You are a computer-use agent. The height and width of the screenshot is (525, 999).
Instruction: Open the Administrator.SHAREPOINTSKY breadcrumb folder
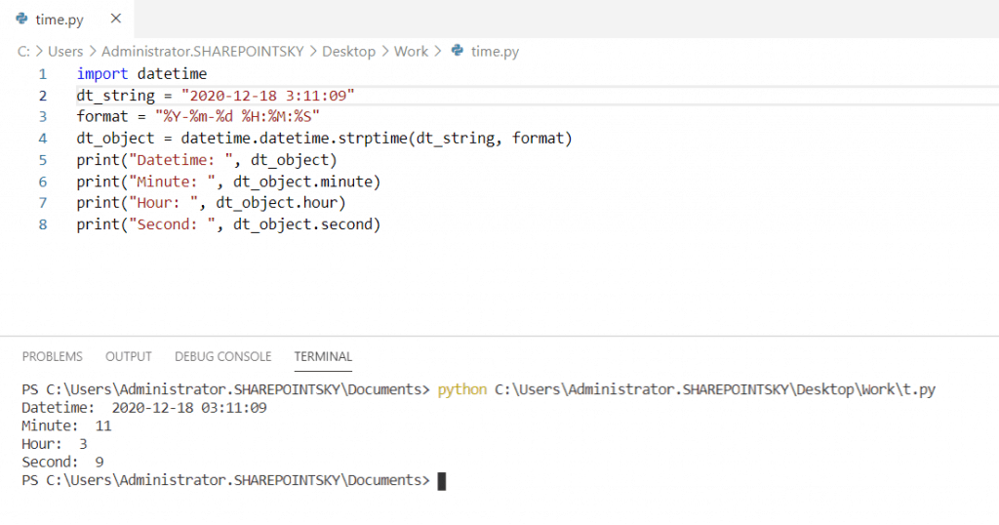point(203,51)
